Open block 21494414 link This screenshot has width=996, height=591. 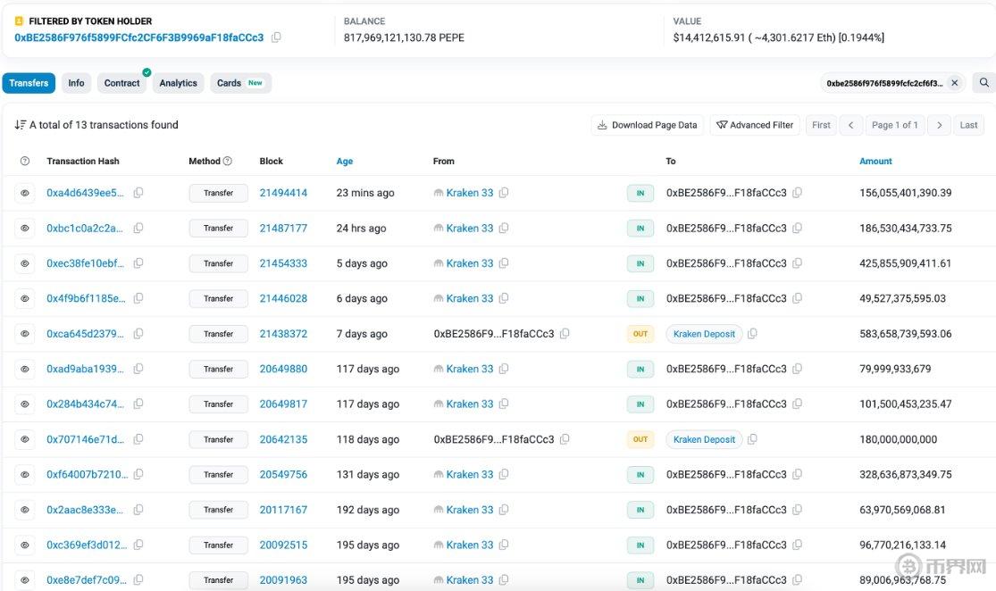[283, 193]
